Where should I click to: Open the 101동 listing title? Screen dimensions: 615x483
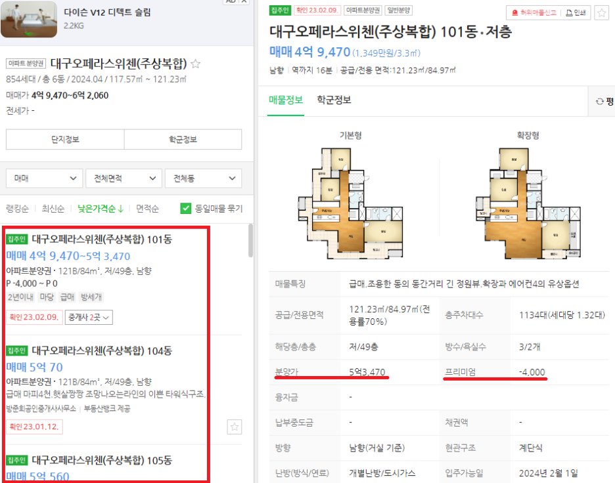tap(102, 240)
